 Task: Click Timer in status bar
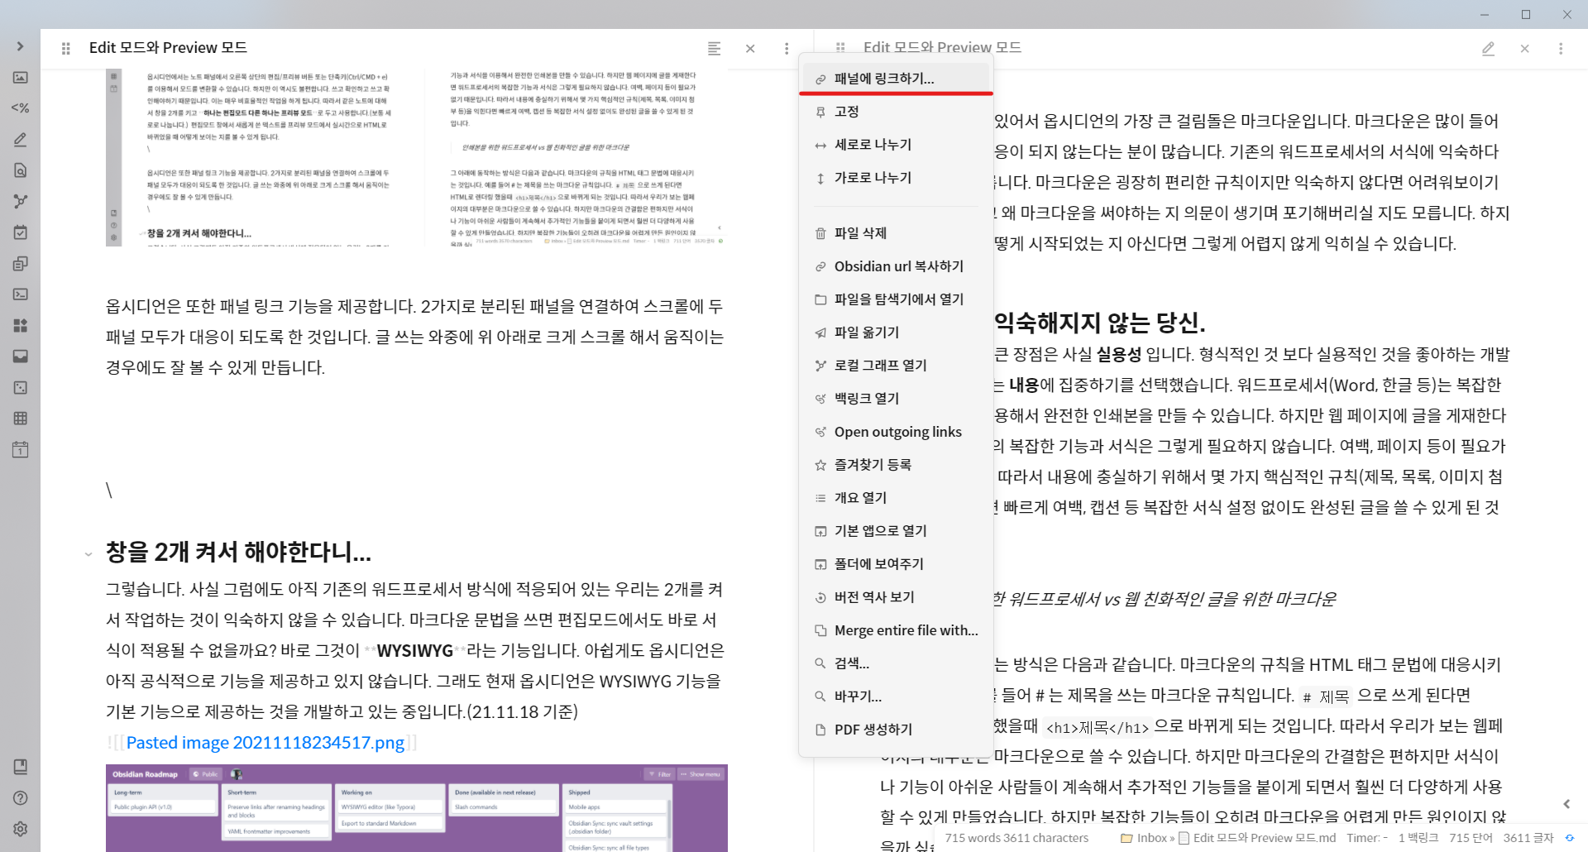coord(1367,838)
